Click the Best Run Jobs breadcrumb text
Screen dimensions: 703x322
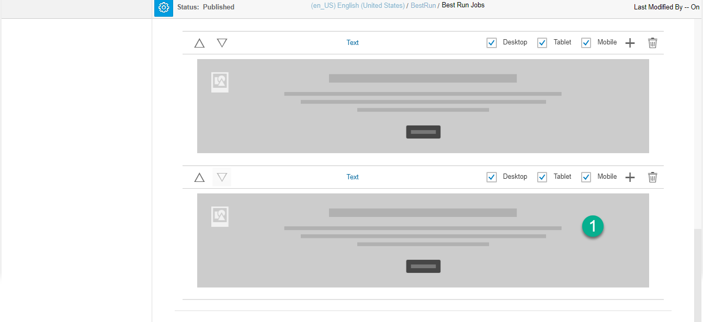pyautogui.click(x=463, y=5)
